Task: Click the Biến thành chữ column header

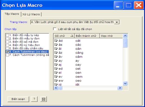Action: point(87,36)
